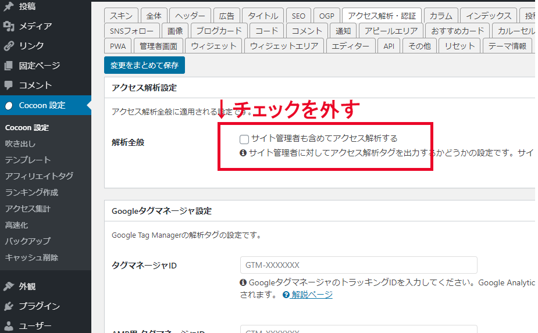Screen dimensions: 538x333
Task: Click the media icon beside メディア
Action: pos(9,26)
